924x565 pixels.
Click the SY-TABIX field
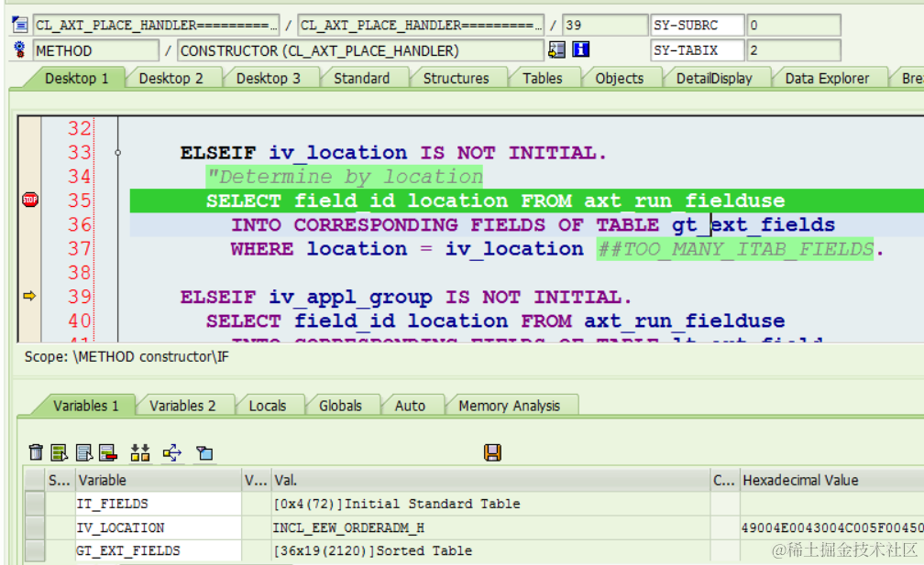click(697, 50)
